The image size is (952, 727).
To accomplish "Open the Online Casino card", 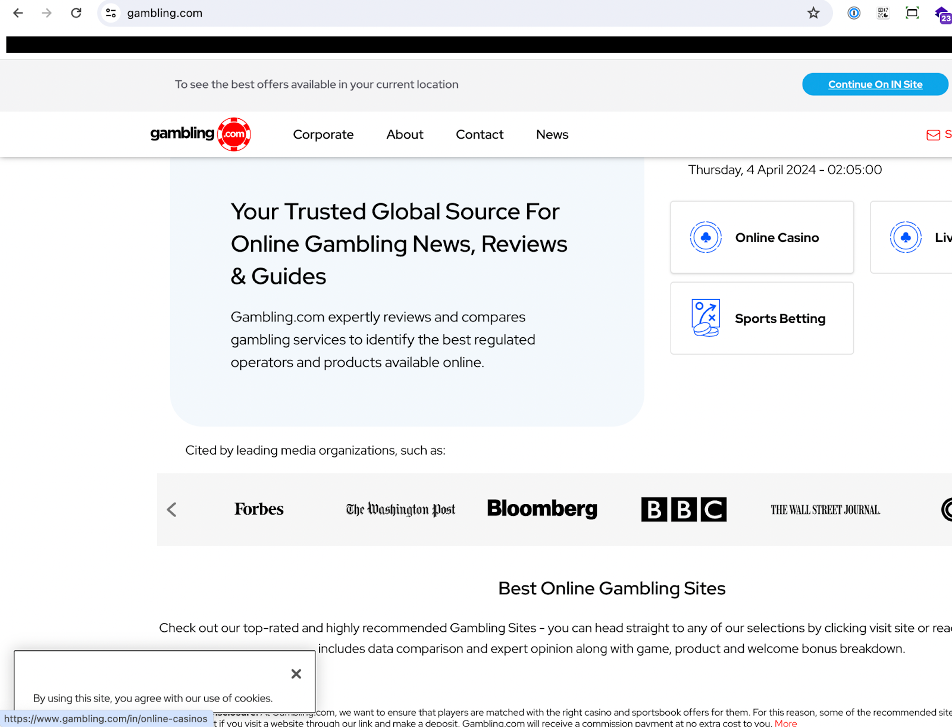I will coord(762,237).
